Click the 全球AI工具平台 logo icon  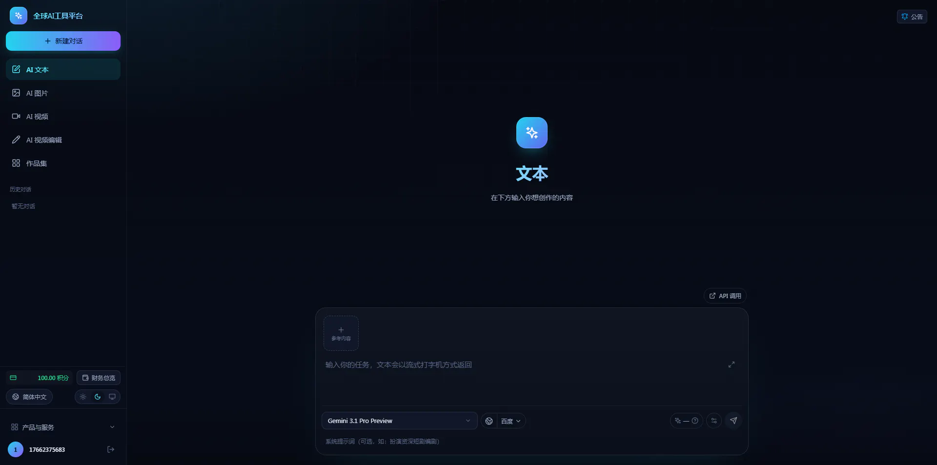coord(19,16)
